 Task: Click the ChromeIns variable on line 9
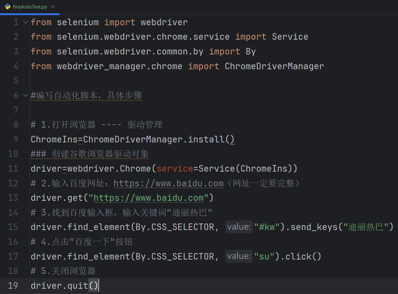point(54,139)
